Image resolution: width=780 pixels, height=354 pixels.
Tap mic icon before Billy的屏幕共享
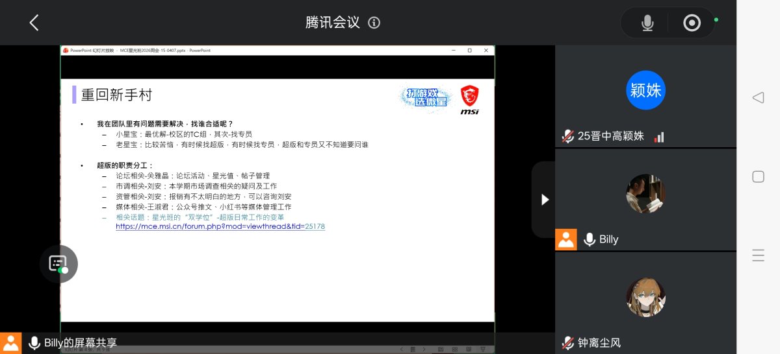coord(34,343)
